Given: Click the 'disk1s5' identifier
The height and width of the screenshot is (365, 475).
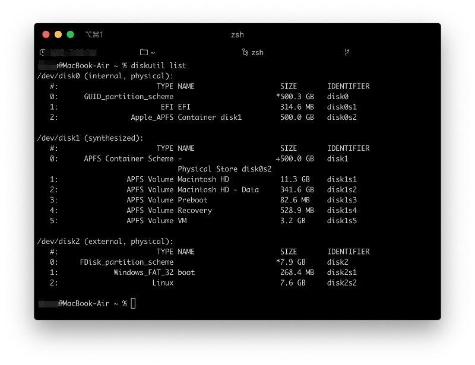Looking at the screenshot, I should point(342,221).
